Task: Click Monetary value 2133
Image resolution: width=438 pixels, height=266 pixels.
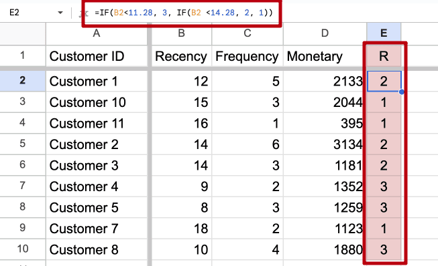Action: pos(325,82)
